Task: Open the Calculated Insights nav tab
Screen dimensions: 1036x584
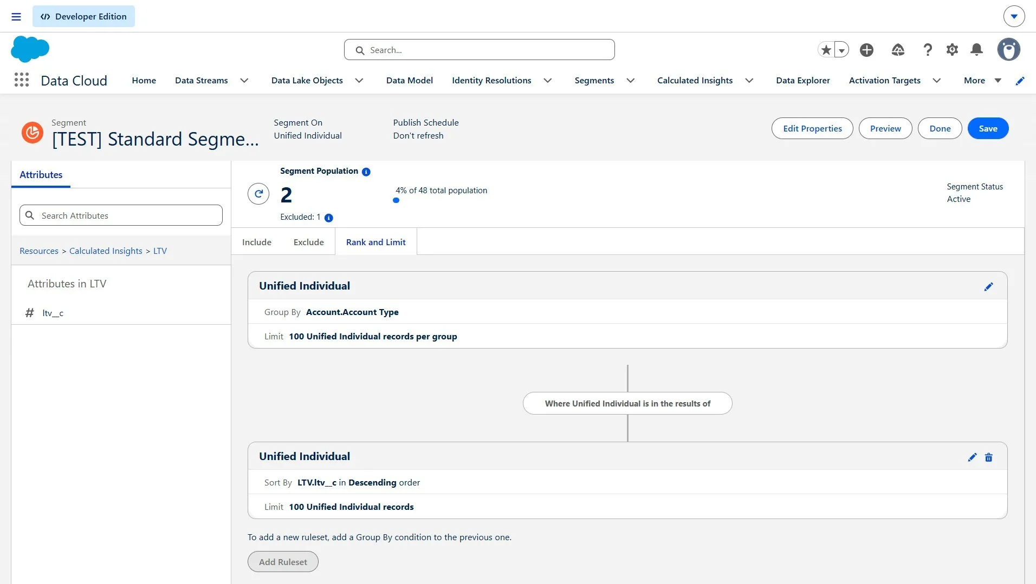Action: [695, 81]
